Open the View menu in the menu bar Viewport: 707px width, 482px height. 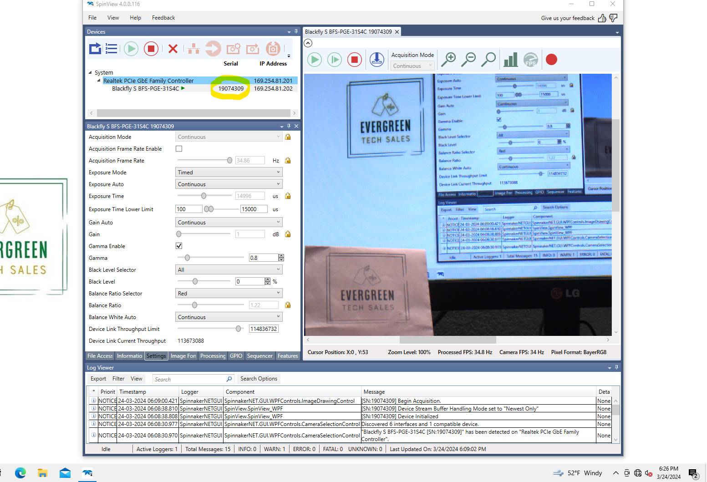[113, 18]
